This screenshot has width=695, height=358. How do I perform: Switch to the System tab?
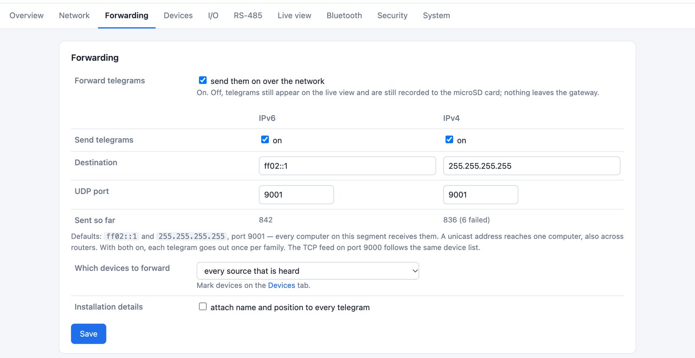[x=437, y=16]
